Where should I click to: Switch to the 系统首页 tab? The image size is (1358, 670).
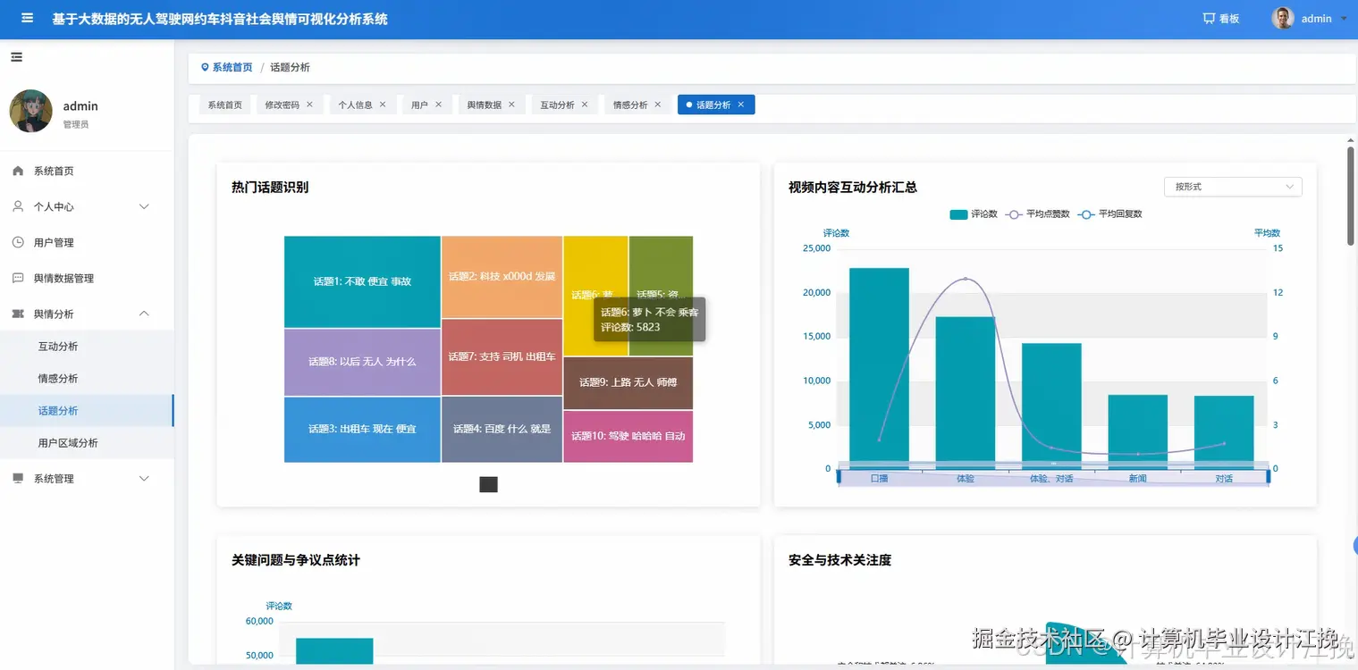pyautogui.click(x=225, y=105)
